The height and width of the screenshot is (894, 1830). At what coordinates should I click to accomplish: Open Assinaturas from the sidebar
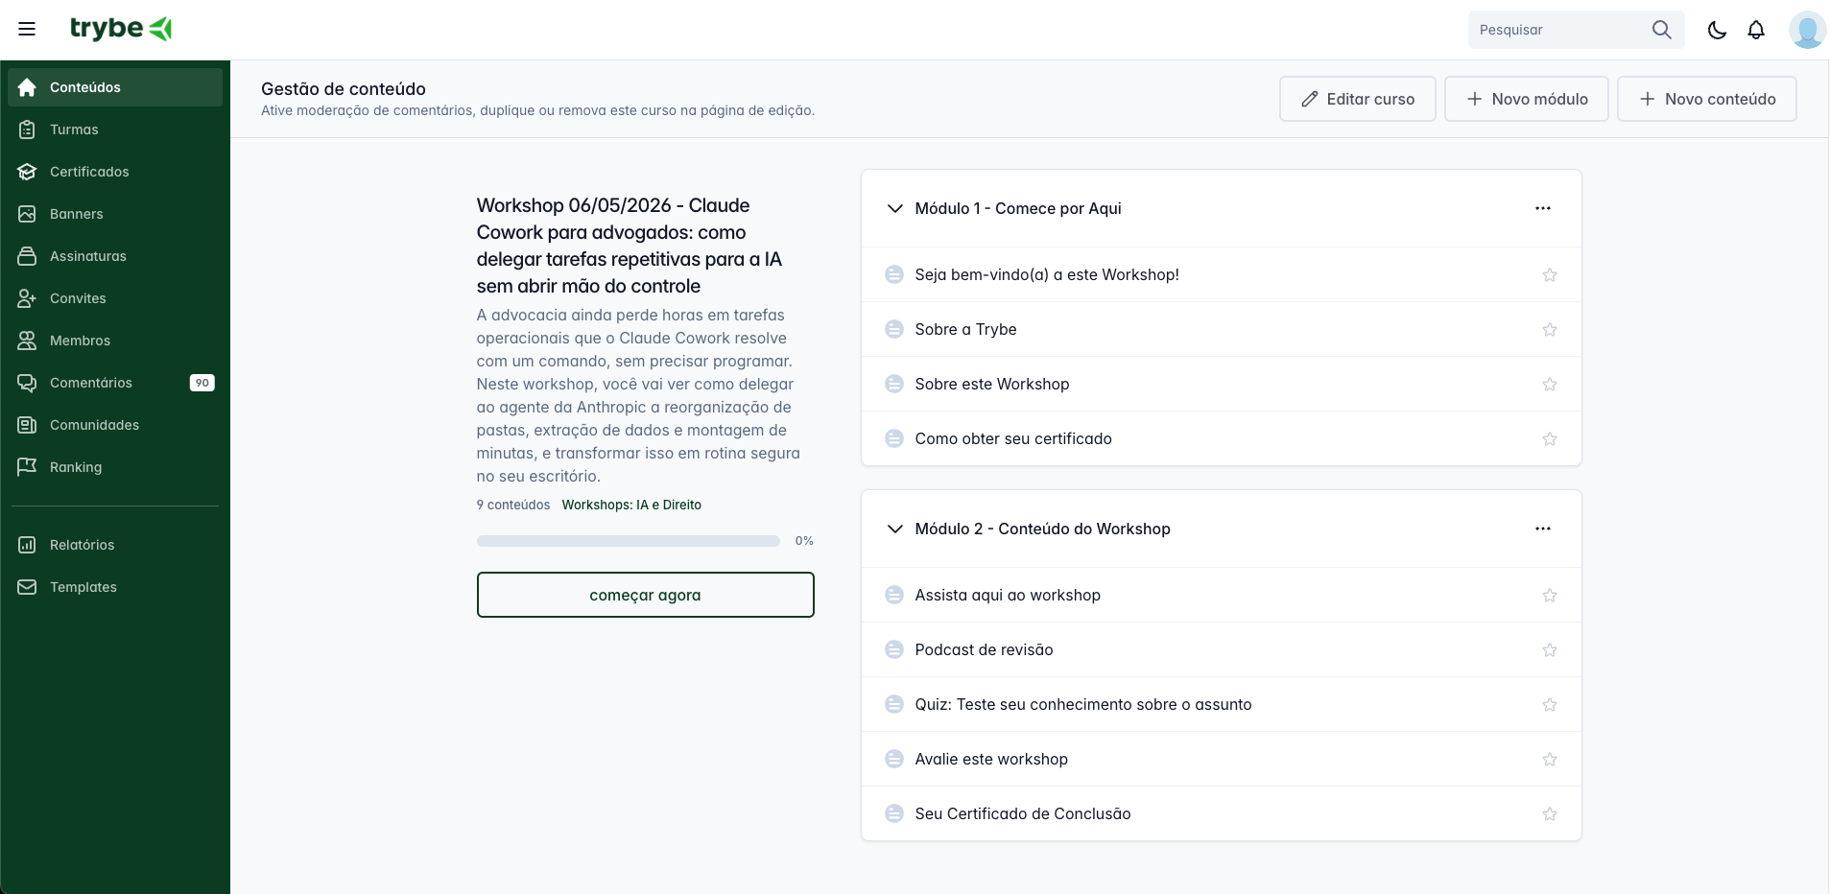87,256
